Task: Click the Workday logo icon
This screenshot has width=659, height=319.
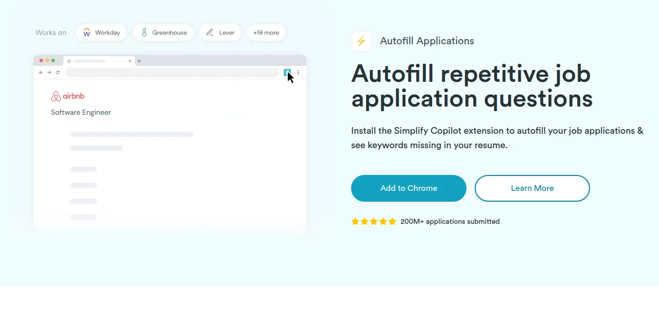Action: (x=86, y=32)
